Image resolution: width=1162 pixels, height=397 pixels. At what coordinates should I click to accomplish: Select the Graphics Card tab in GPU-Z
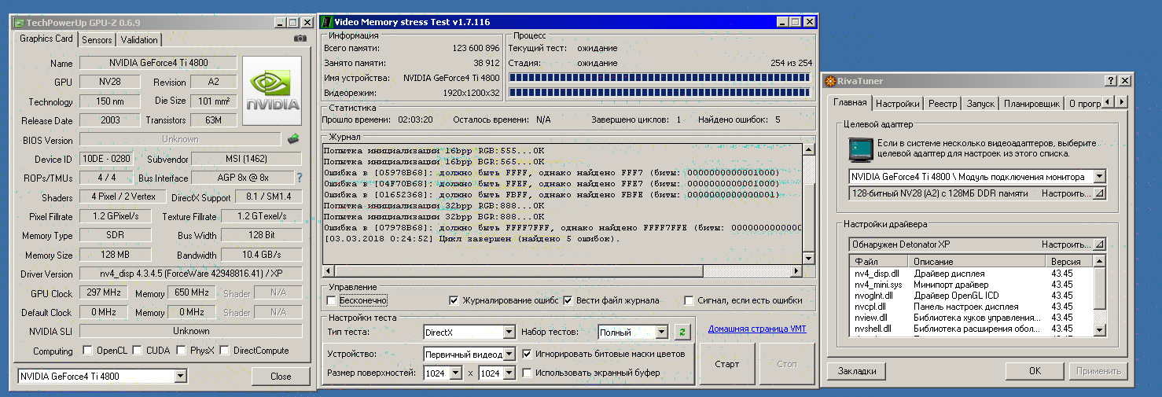tap(46, 39)
